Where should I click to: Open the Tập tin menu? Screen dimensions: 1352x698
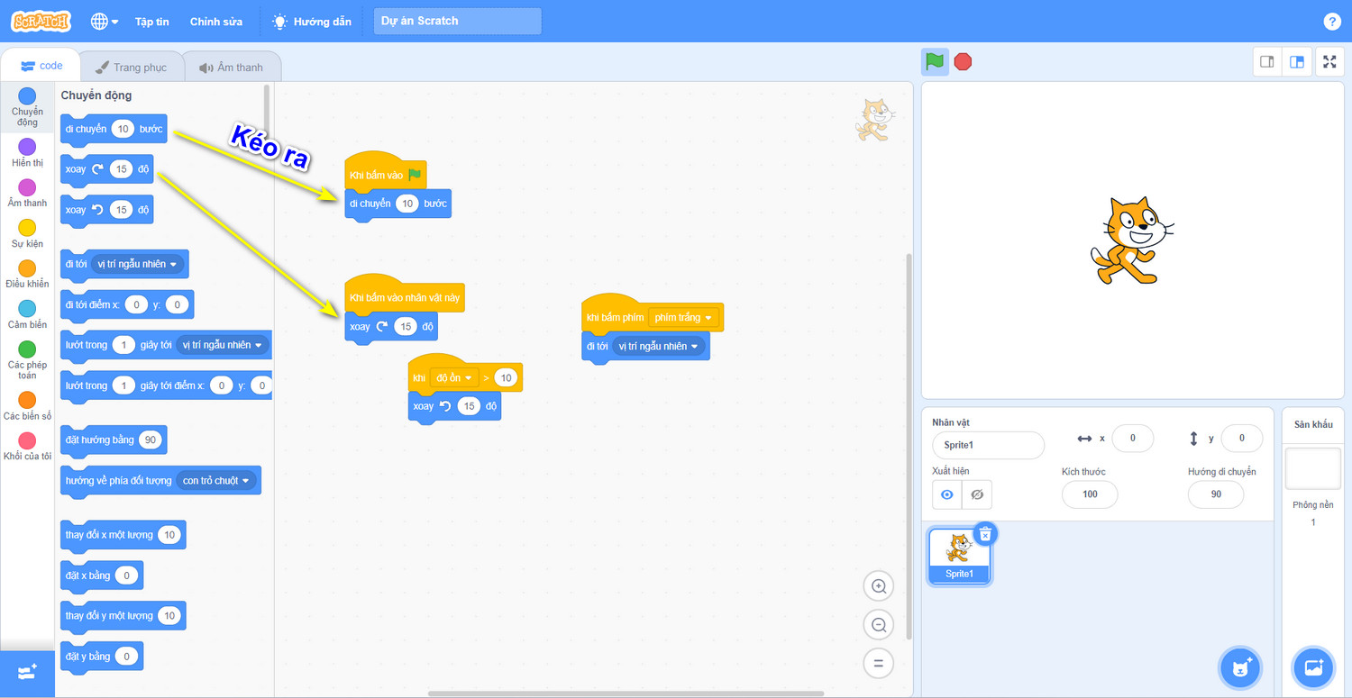click(x=151, y=22)
